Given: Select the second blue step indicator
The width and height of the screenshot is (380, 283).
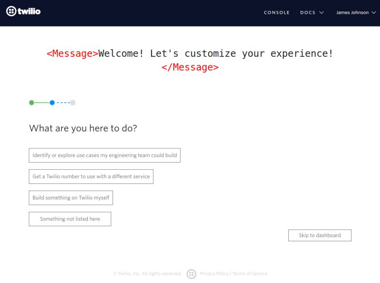Looking at the screenshot, I should pyautogui.click(x=52, y=102).
